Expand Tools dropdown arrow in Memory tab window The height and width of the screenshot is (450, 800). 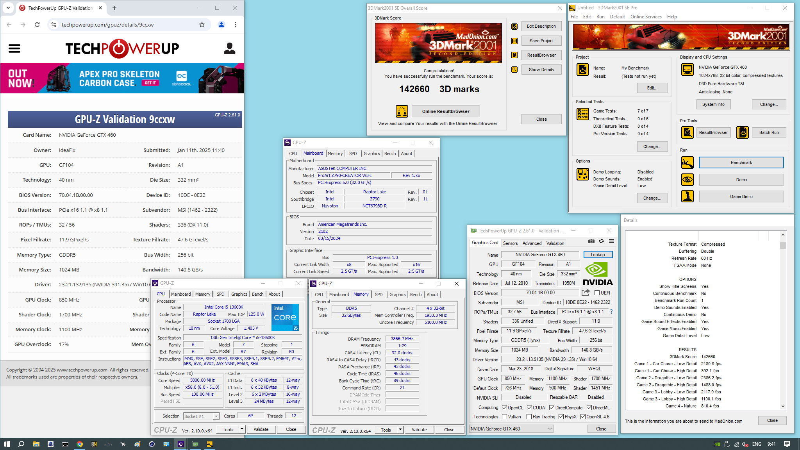click(x=400, y=430)
